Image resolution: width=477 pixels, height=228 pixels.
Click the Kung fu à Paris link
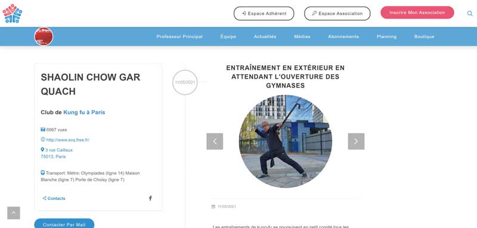(84, 113)
